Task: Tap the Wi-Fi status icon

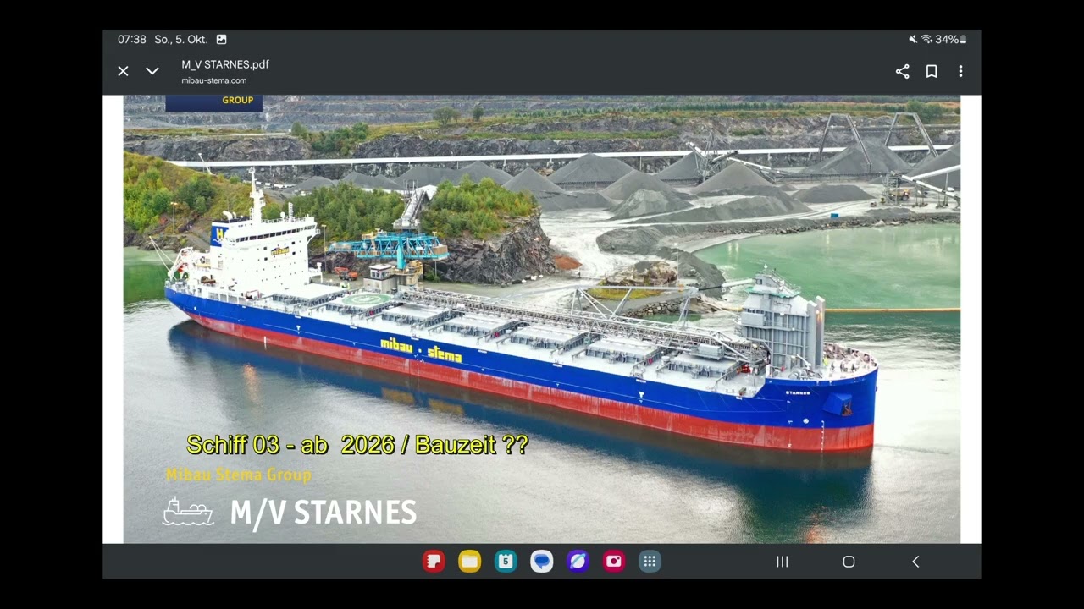Action: [926, 40]
